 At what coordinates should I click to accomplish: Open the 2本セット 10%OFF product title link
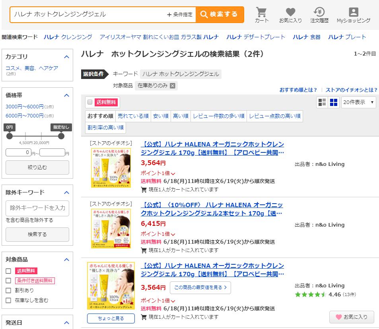click(x=212, y=209)
